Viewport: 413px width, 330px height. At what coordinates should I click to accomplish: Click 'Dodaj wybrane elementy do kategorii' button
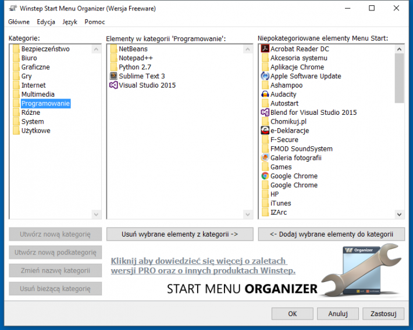point(332,234)
